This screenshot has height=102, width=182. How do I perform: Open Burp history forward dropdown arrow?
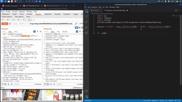(28, 24)
